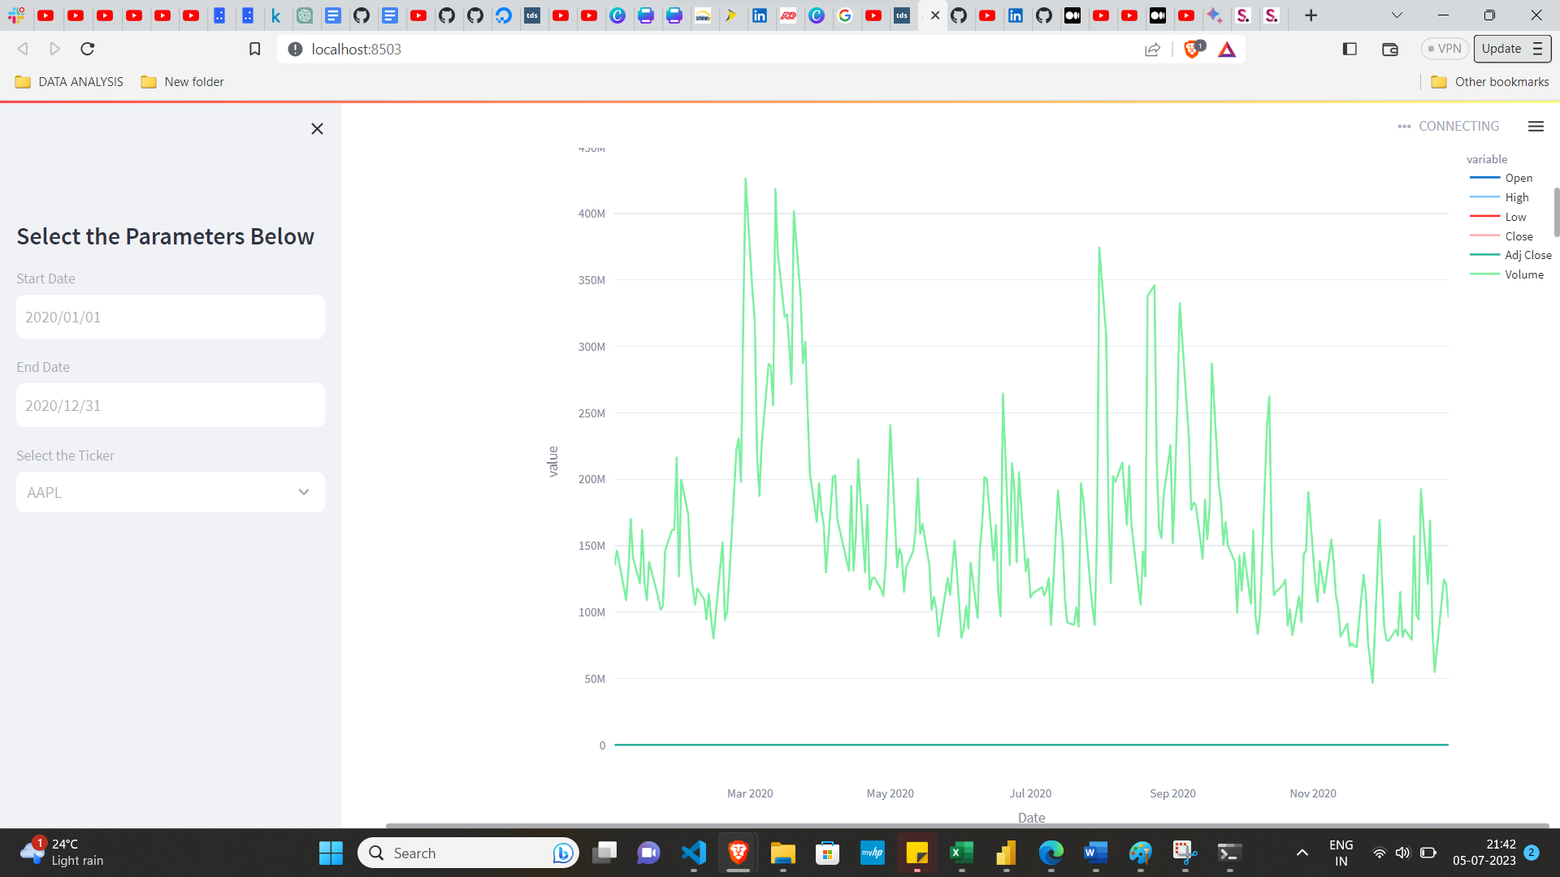The image size is (1560, 877).
Task: Open the Brave Rewards panel
Action: [1227, 49]
